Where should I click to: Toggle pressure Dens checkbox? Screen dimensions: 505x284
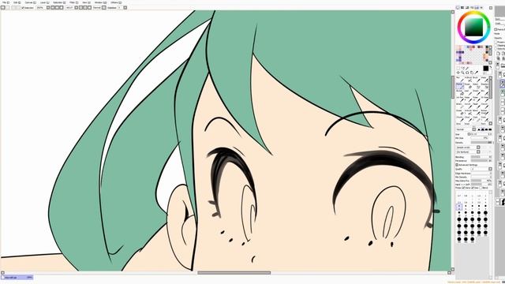463,188
